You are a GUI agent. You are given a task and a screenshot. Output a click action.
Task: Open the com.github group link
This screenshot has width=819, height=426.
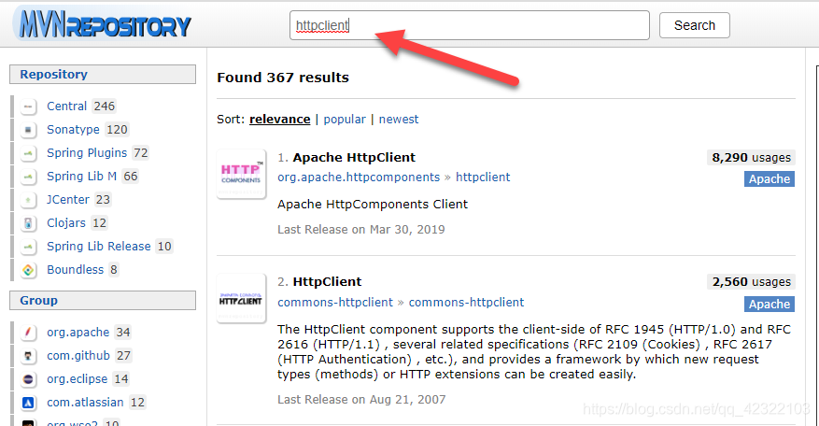[x=78, y=355]
